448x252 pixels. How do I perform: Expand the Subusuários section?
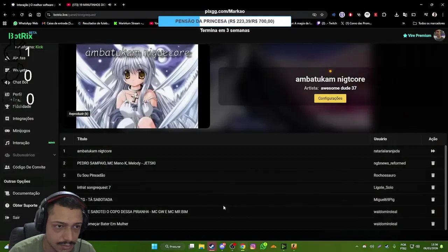[x=30, y=155]
